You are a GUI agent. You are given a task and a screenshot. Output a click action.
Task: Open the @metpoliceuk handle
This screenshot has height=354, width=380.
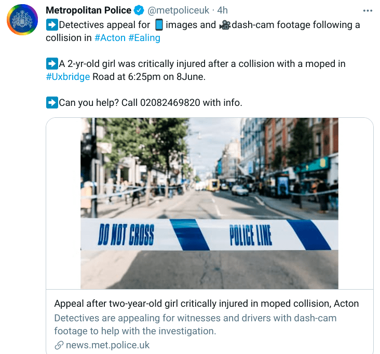(x=178, y=10)
